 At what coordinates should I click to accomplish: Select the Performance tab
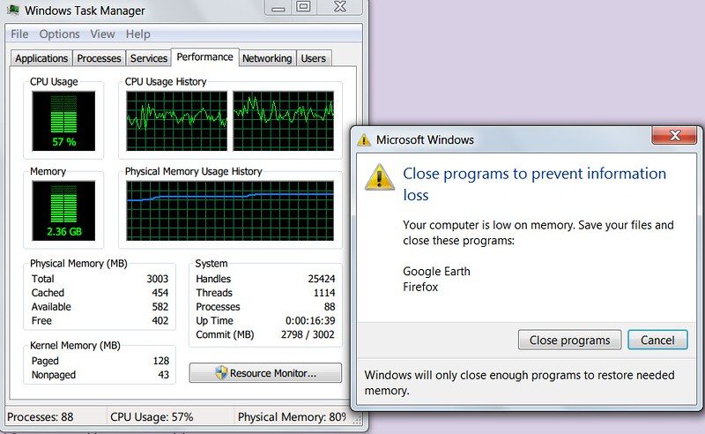(205, 57)
